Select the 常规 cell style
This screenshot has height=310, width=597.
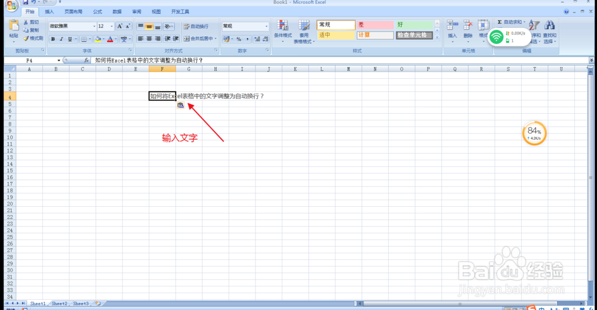[x=336, y=25]
